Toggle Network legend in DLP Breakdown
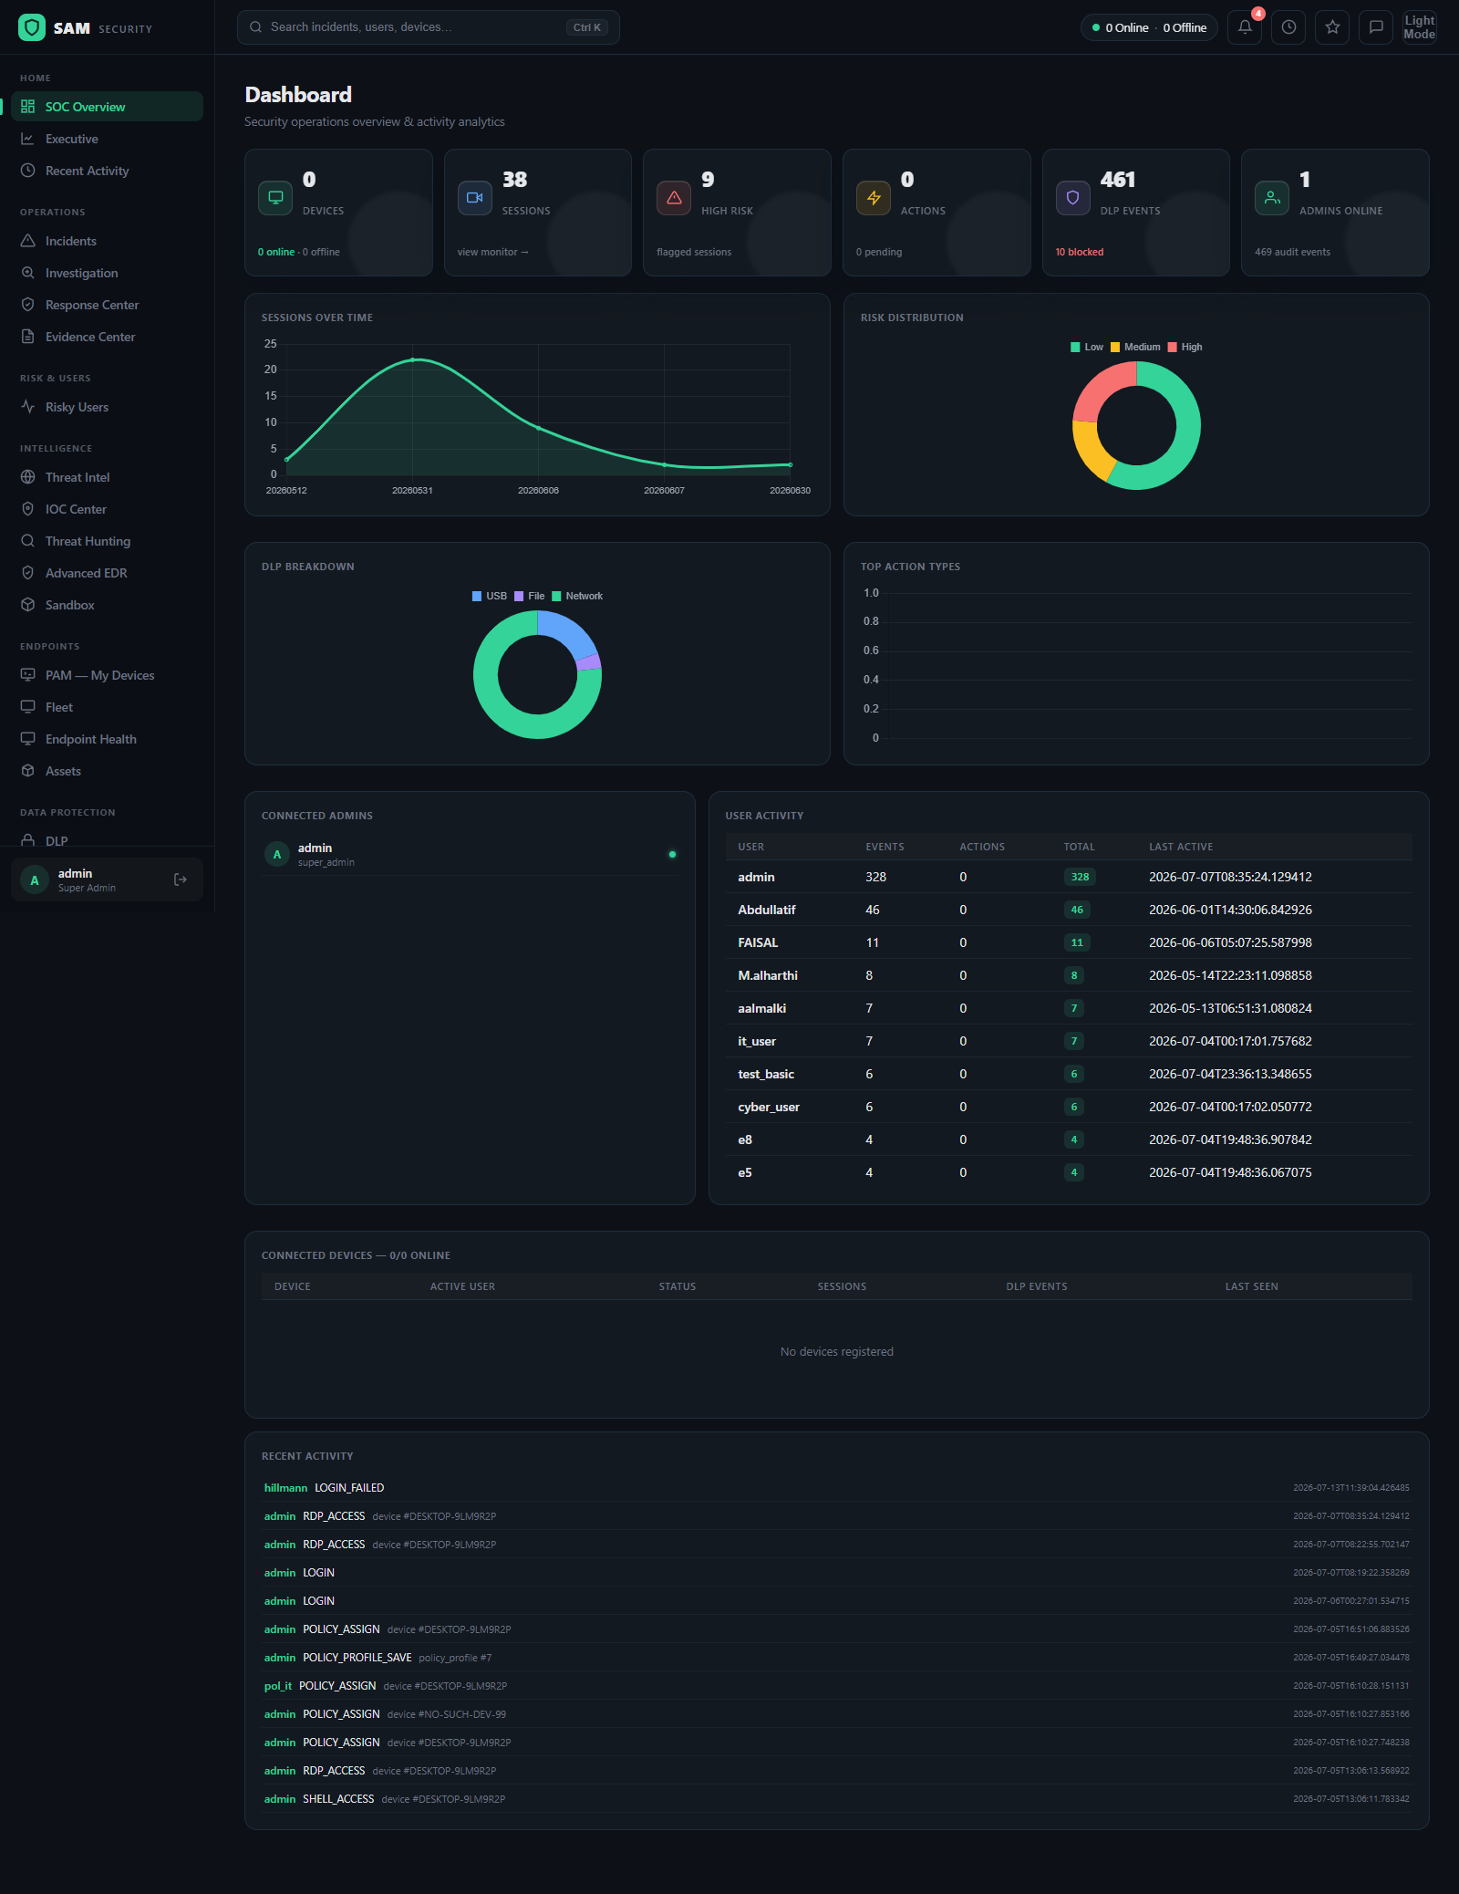 pos(577,596)
